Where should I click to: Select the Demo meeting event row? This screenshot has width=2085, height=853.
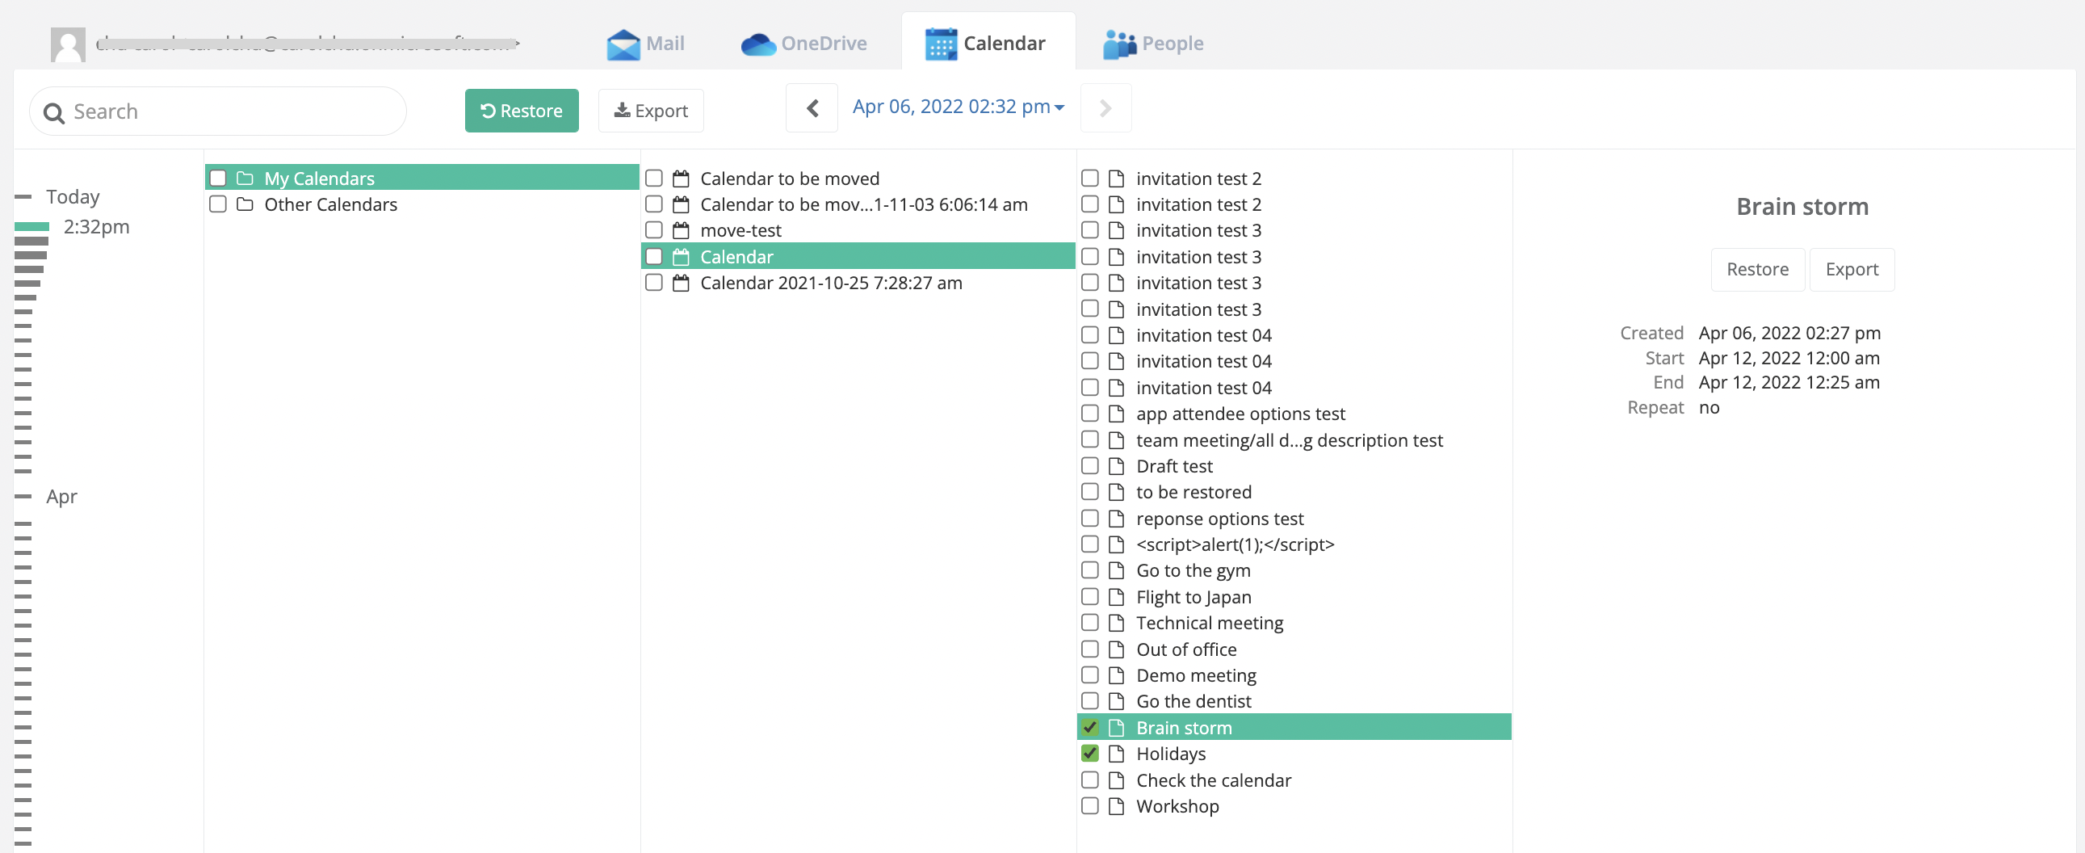pos(1294,675)
